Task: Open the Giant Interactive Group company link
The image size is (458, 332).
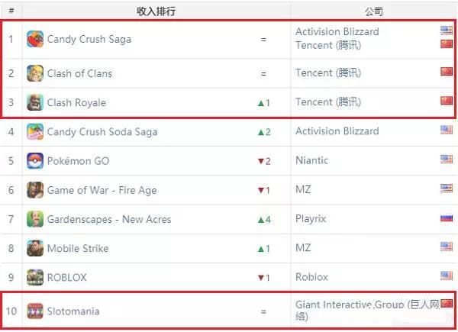Action: (x=367, y=311)
